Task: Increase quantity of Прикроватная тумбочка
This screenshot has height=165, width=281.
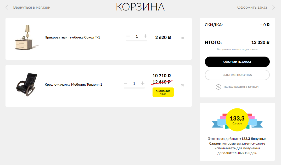Action: (145, 36)
